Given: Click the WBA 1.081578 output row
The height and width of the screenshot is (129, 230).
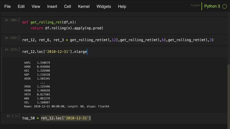Looking at the screenshot, I should pyautogui.click(x=37, y=99).
